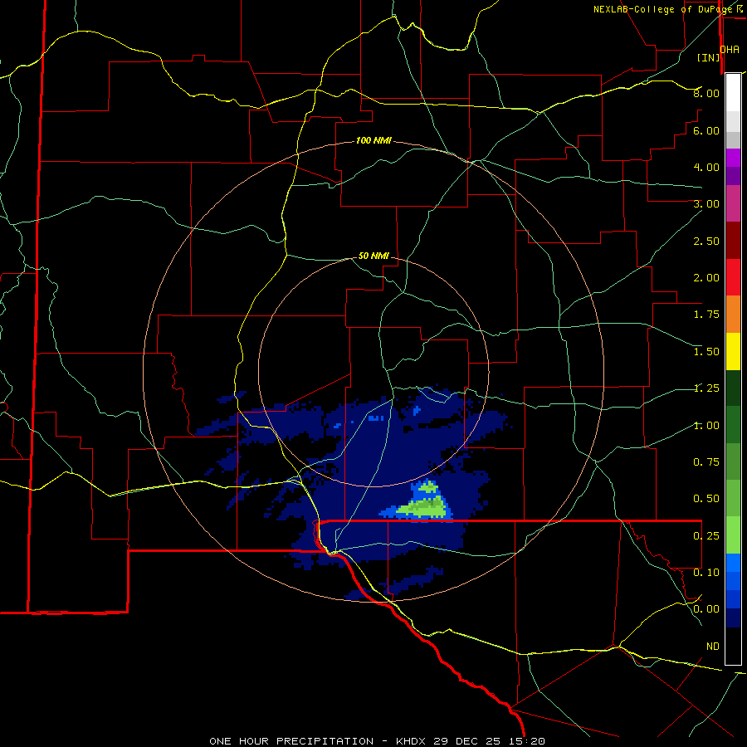Click the 1.00 legend value
This screenshot has height=747, width=747.
point(706,426)
